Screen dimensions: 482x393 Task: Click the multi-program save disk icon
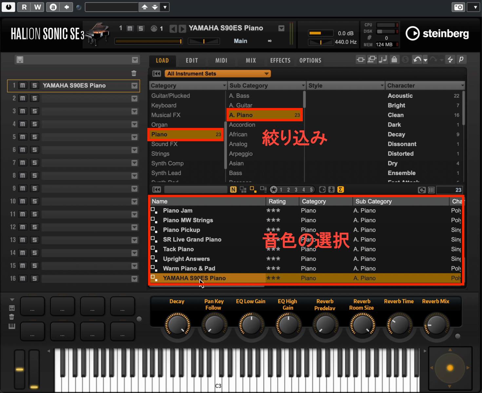point(20,60)
